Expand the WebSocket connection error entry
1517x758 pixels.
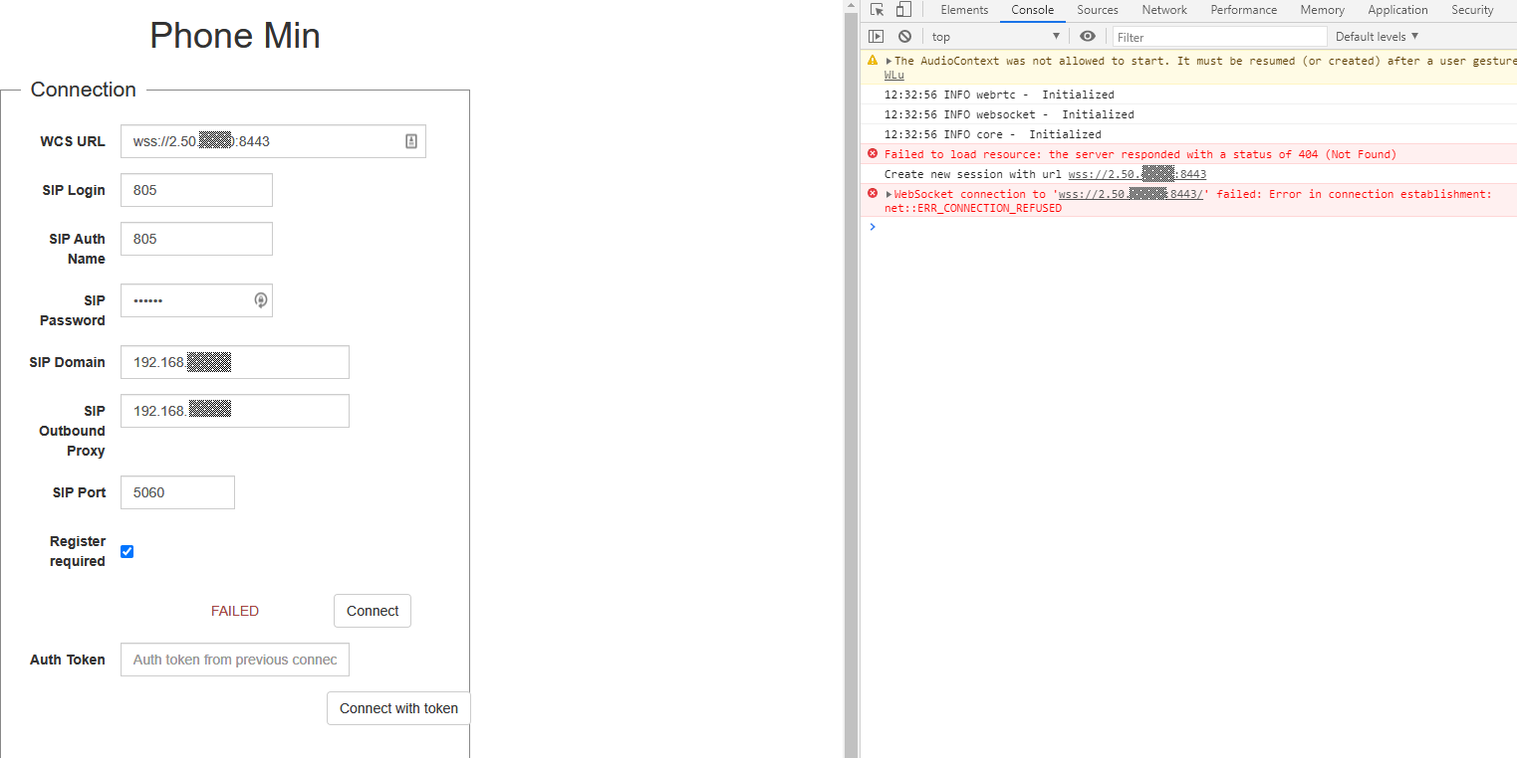[888, 194]
